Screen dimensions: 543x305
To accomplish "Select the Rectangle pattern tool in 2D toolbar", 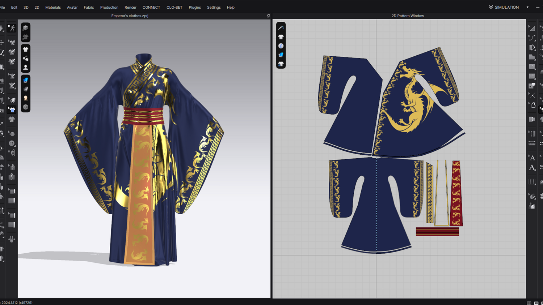I will click(532, 57).
